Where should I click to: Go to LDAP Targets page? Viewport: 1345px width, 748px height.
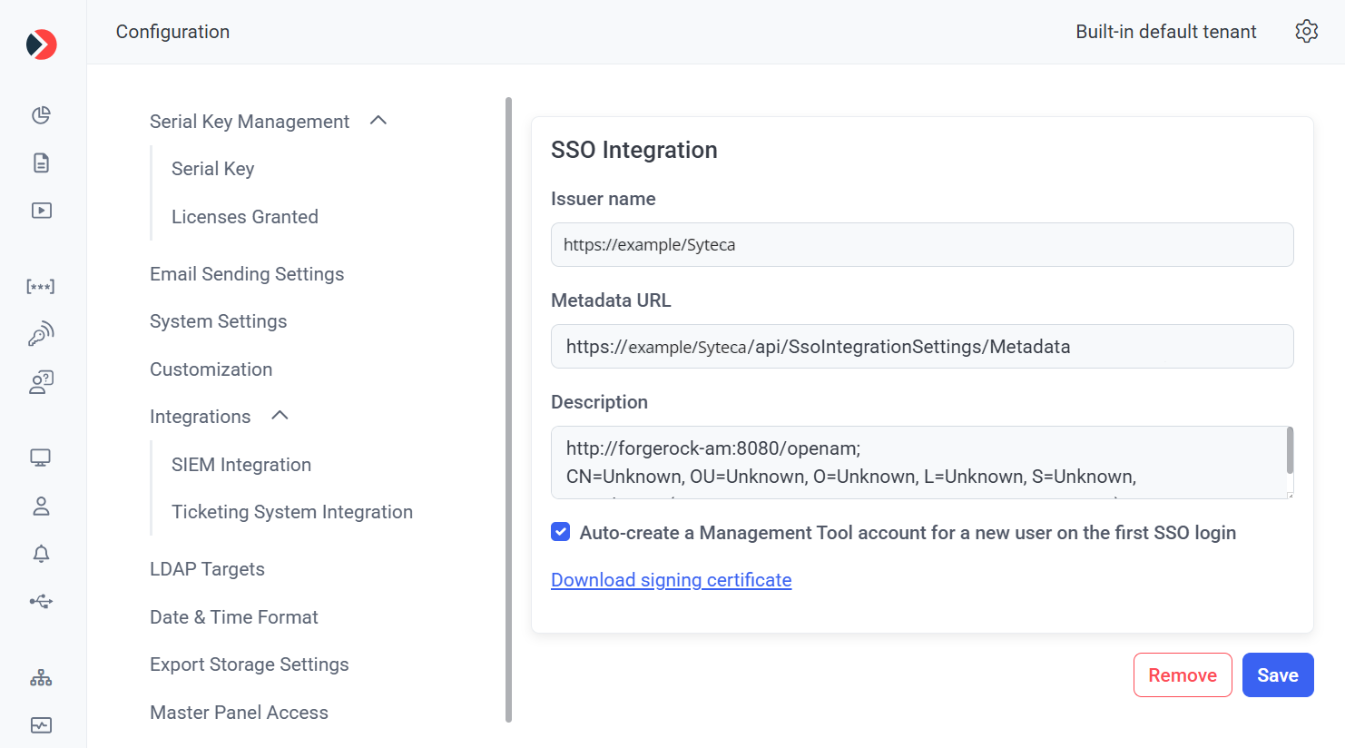[x=207, y=569]
